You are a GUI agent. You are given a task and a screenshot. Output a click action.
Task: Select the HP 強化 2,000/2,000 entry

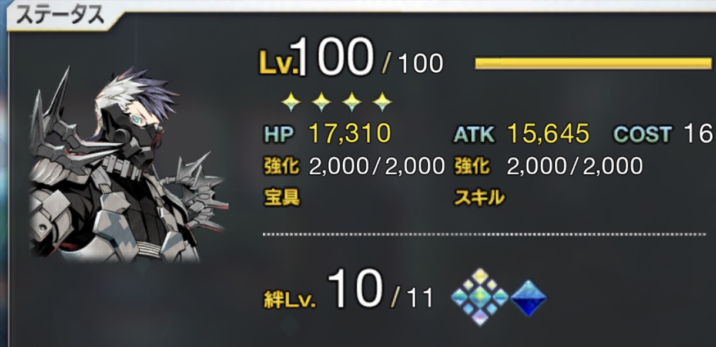click(354, 167)
